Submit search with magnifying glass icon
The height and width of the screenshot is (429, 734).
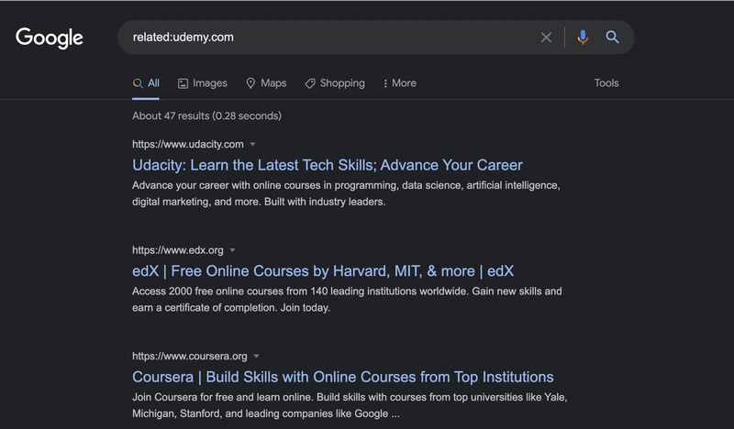tap(612, 37)
